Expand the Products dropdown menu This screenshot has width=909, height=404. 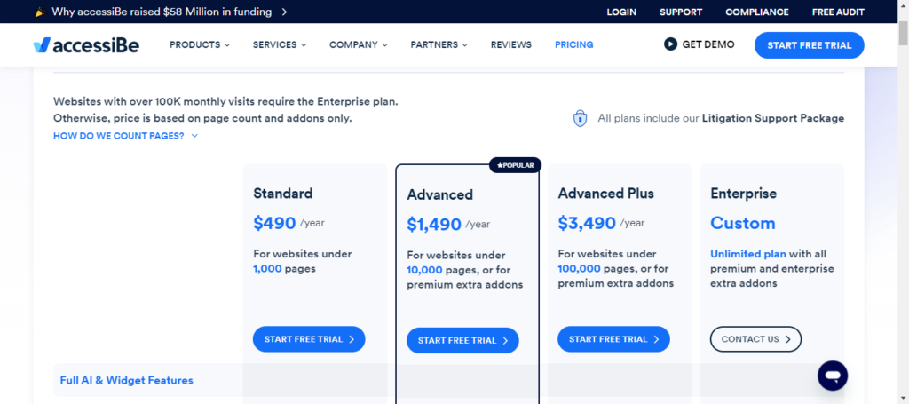click(x=200, y=44)
